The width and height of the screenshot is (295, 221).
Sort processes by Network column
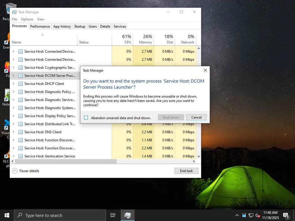point(186,40)
